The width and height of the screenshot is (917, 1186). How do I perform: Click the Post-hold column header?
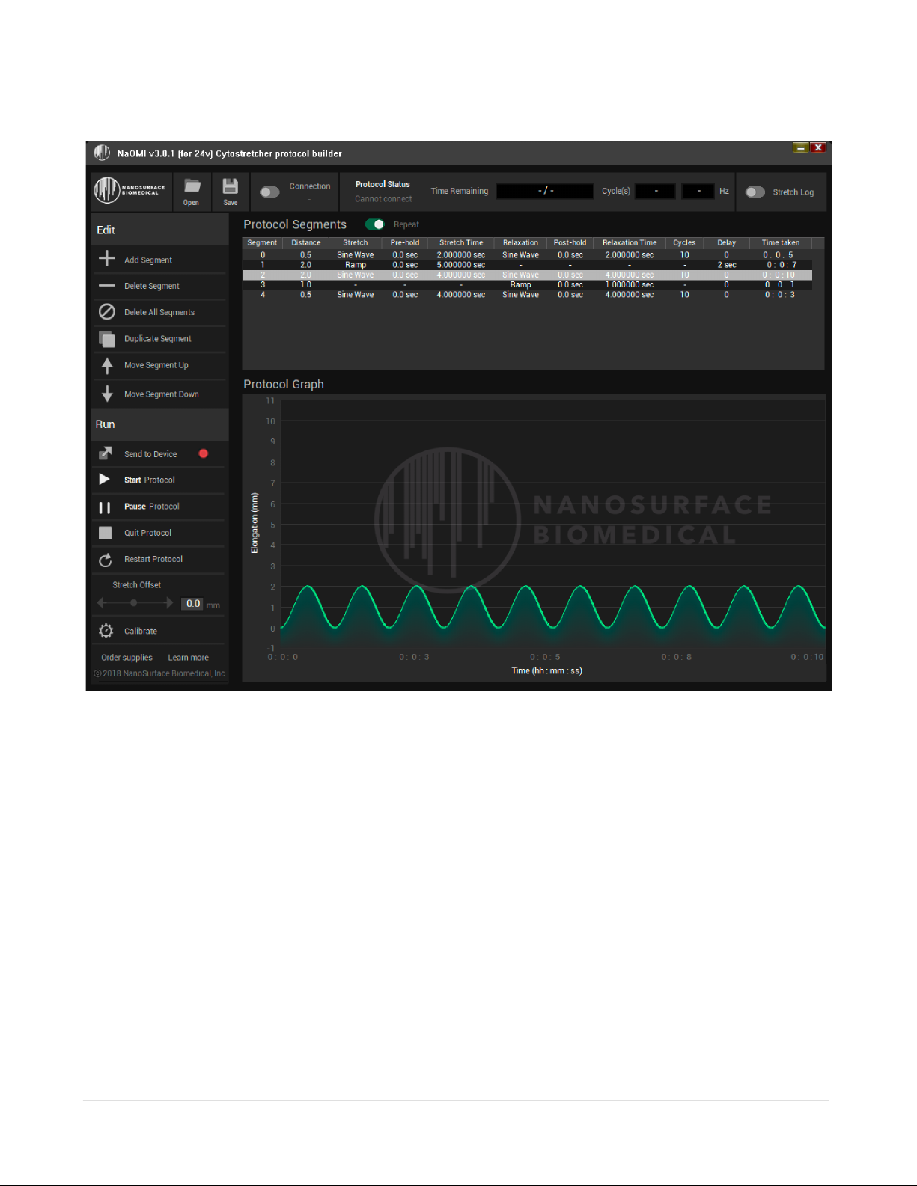pyautogui.click(x=570, y=242)
